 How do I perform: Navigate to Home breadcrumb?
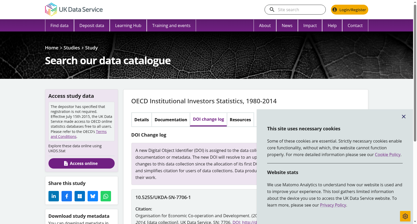point(52,48)
